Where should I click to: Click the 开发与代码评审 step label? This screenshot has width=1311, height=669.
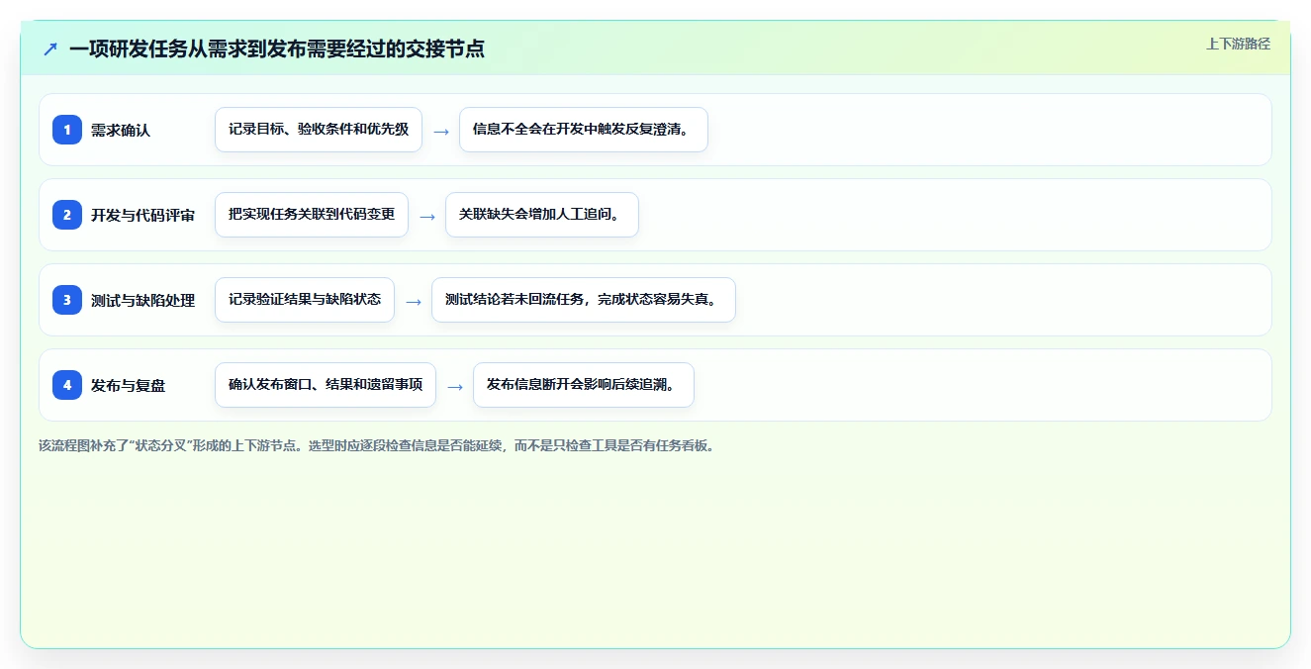pyautogui.click(x=143, y=215)
